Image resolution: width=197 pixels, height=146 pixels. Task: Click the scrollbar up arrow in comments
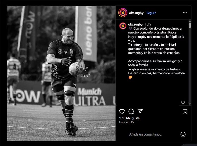pos(190,21)
